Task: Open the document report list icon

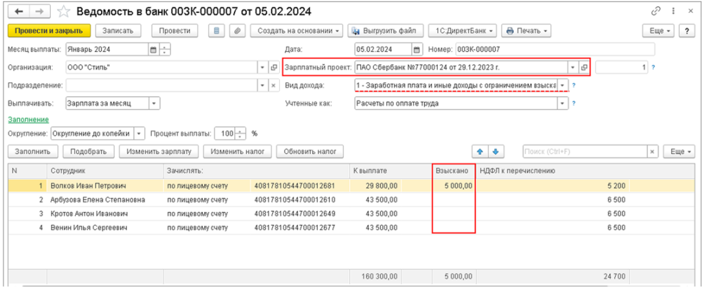Action: (217, 31)
